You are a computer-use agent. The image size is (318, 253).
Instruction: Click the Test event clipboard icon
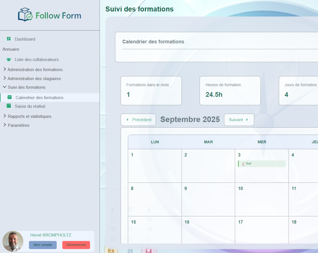point(243,164)
